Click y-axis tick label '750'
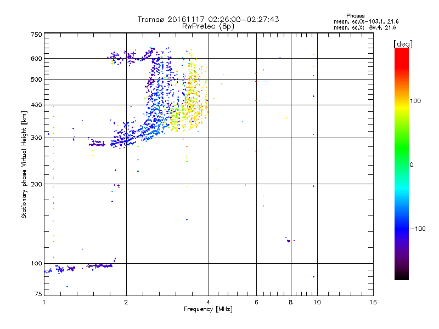 point(36,35)
